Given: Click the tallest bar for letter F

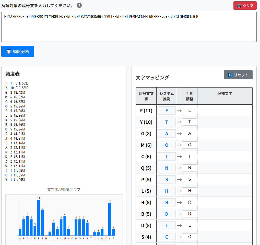Looking at the screenshot, I should 39,217.
